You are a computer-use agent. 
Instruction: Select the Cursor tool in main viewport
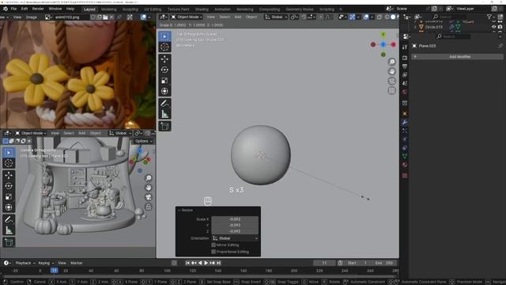pyautogui.click(x=164, y=47)
